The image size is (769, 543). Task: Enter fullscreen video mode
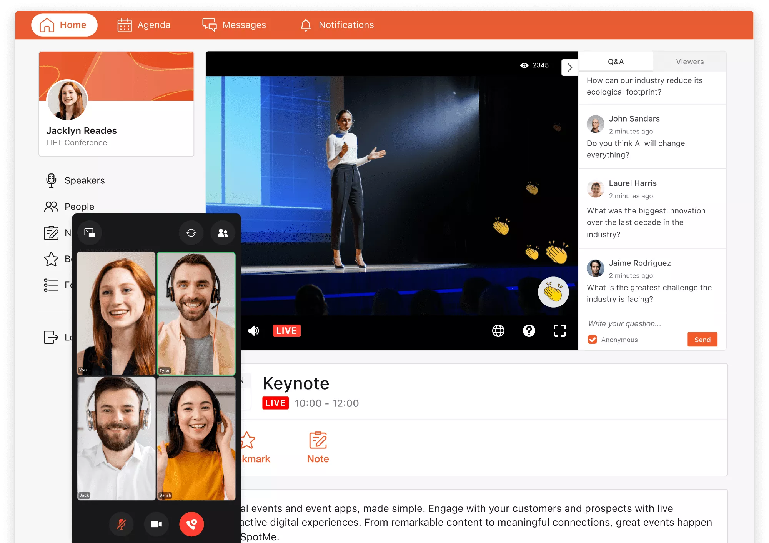point(560,331)
